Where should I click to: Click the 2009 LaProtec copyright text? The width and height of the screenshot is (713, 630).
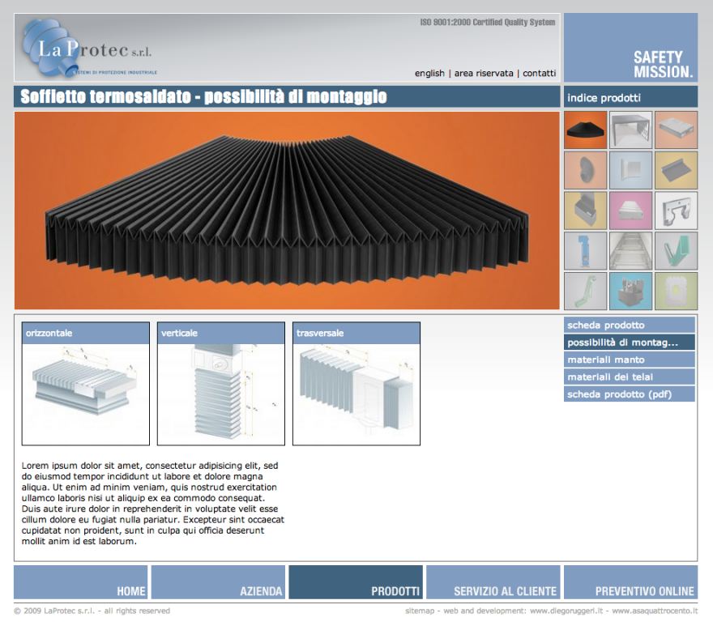pos(92,611)
